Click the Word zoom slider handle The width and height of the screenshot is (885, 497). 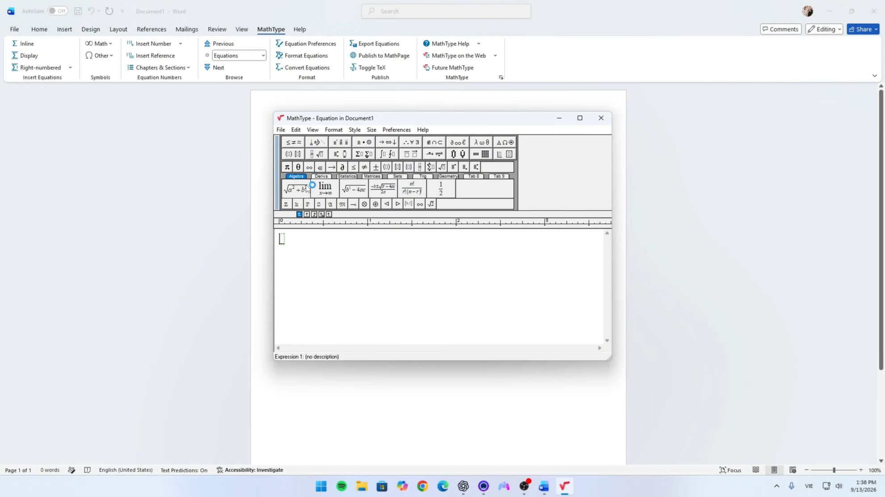point(834,470)
